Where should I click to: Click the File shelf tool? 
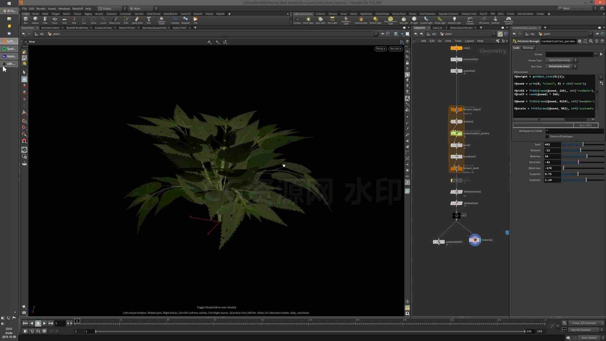195,20
